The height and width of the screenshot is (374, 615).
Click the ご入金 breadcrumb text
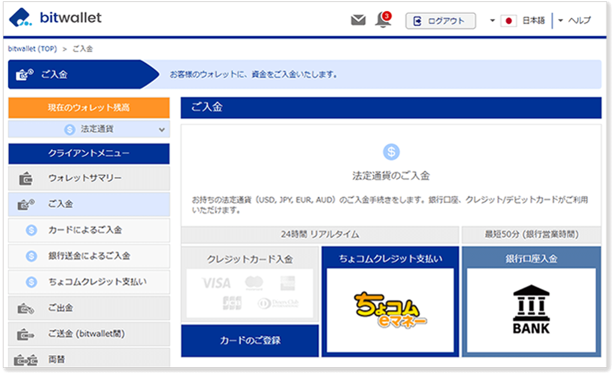pyautogui.click(x=82, y=49)
